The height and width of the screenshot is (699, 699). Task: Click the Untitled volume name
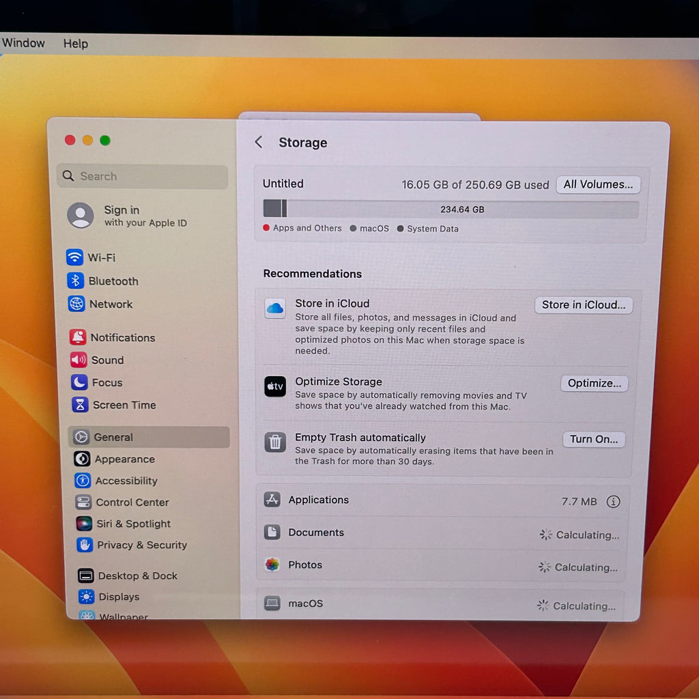click(283, 184)
